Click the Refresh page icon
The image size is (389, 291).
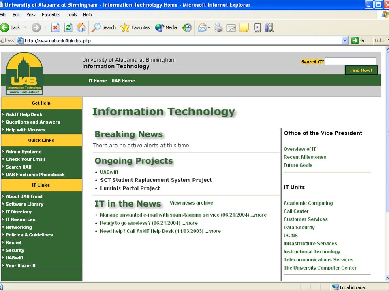(x=68, y=27)
